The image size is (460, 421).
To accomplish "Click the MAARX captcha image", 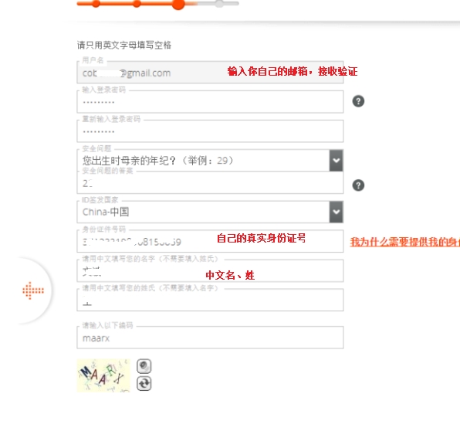I will [x=103, y=375].
